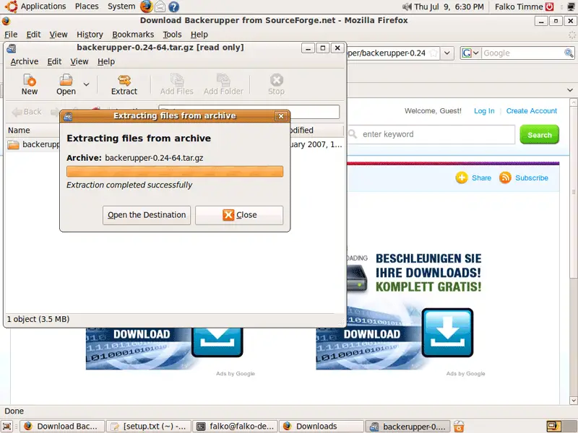Open the Places menu in top panel
Image resolution: width=578 pixels, height=433 pixels.
(87, 6)
